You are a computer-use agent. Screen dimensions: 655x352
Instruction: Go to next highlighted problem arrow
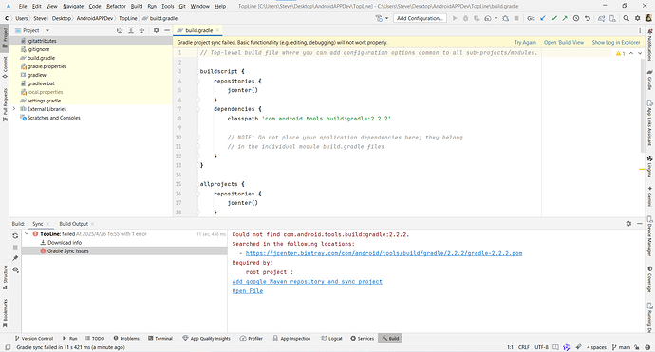(x=640, y=53)
